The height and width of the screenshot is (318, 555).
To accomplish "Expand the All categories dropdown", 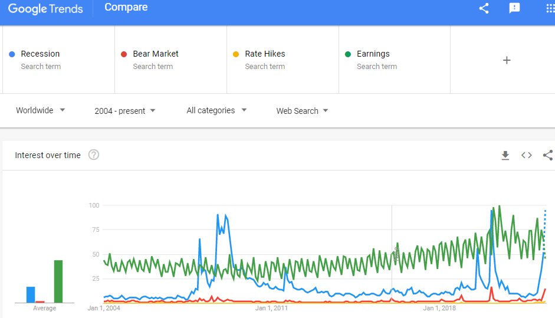I will 216,110.
